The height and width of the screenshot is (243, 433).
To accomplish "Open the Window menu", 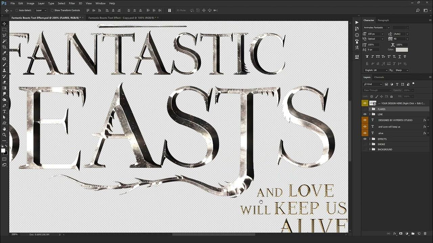I will click(100, 3).
